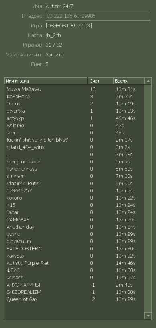
Task: Select the biovacuum player entry
Action: point(74,241)
